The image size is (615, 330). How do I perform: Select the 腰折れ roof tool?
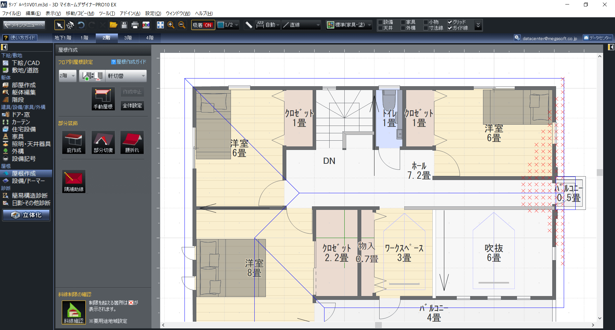click(132, 142)
